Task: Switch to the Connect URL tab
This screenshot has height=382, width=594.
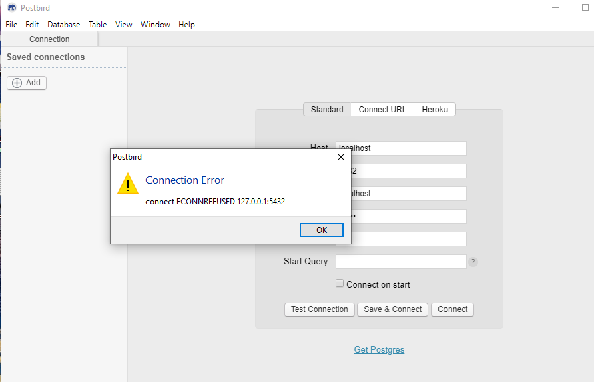Action: click(382, 109)
